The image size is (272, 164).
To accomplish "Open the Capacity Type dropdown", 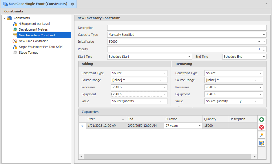I will click(264, 35).
